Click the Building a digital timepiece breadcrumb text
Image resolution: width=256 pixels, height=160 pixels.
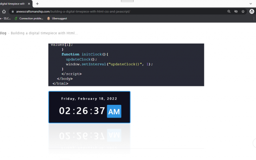(44, 33)
